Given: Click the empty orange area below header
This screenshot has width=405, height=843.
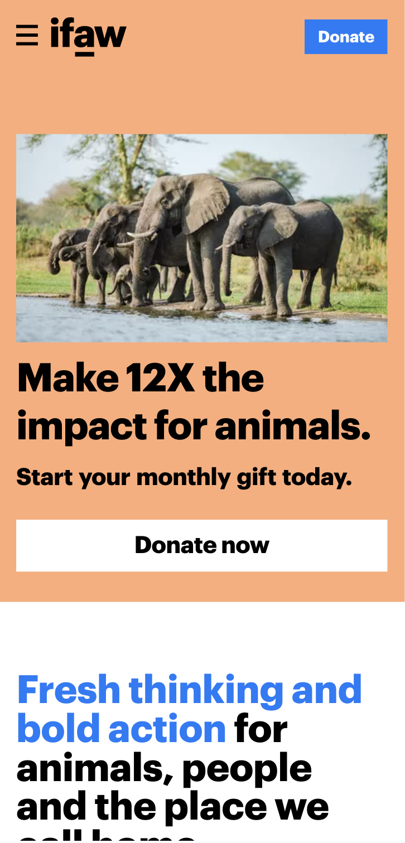Looking at the screenshot, I should 201,95.
